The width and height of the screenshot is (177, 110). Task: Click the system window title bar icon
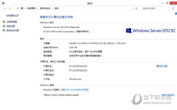tap(3, 3)
